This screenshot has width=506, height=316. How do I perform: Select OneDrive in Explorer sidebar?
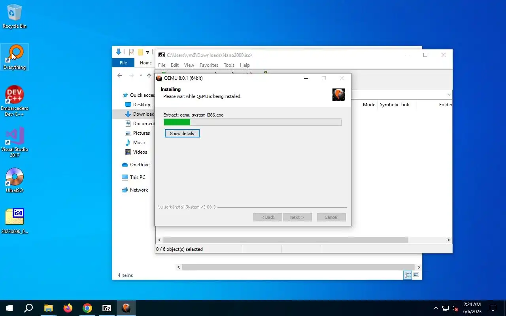tap(136, 165)
